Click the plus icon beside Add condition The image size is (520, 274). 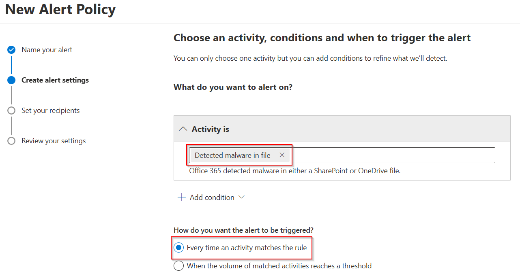pyautogui.click(x=181, y=197)
